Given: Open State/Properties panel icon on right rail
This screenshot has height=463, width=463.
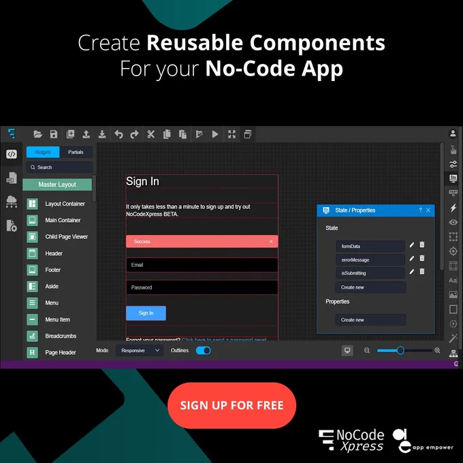Looking at the screenshot, I should pyautogui.click(x=453, y=178).
